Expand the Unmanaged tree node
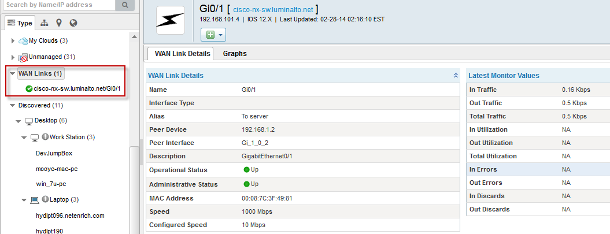The height and width of the screenshot is (234, 610). point(13,57)
